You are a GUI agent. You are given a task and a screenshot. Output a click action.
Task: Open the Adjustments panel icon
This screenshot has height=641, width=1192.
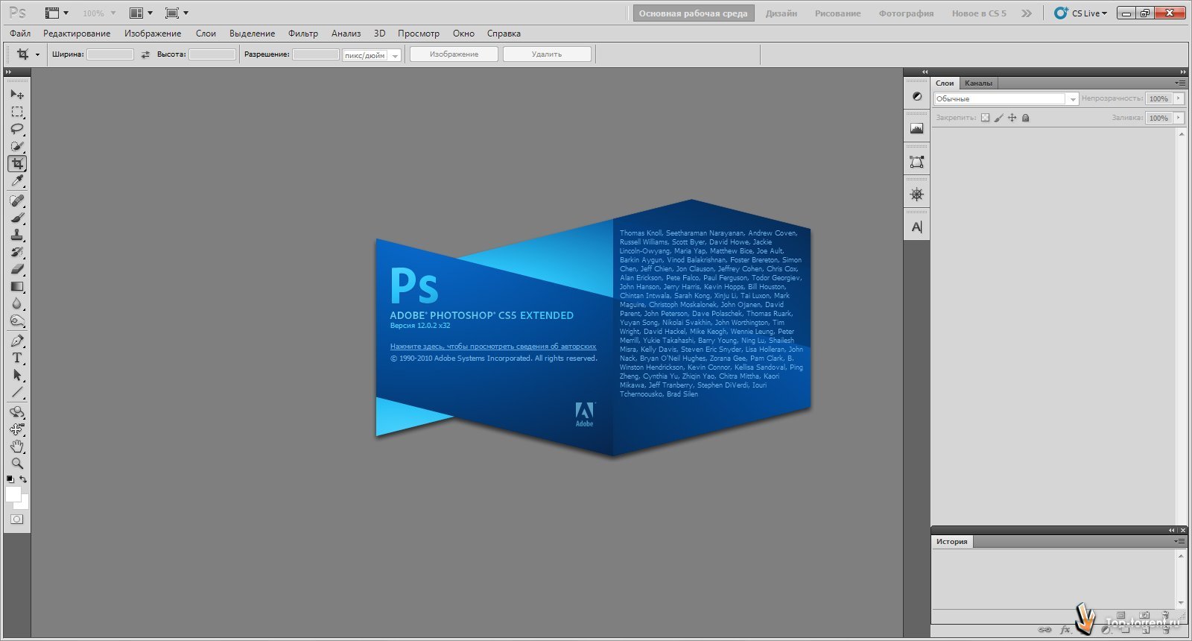[x=917, y=96]
